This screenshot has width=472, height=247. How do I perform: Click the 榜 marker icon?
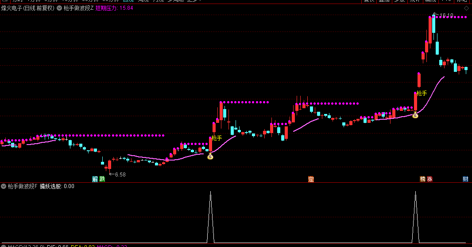tap(423, 179)
